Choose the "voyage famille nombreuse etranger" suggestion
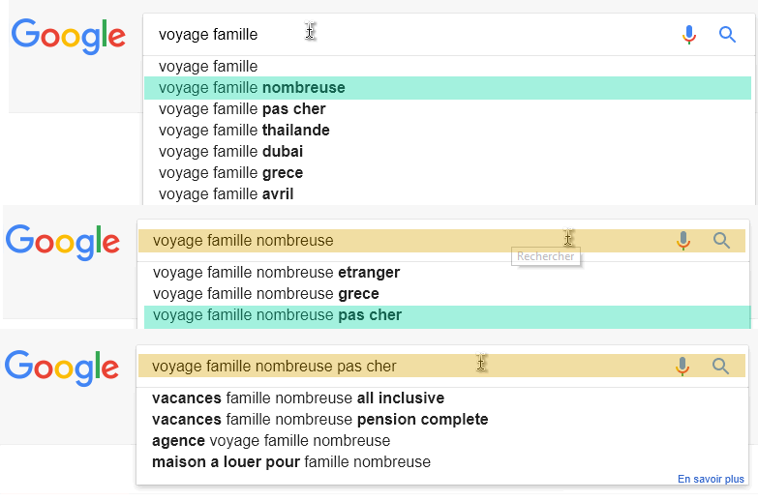The image size is (758, 501). 276,273
